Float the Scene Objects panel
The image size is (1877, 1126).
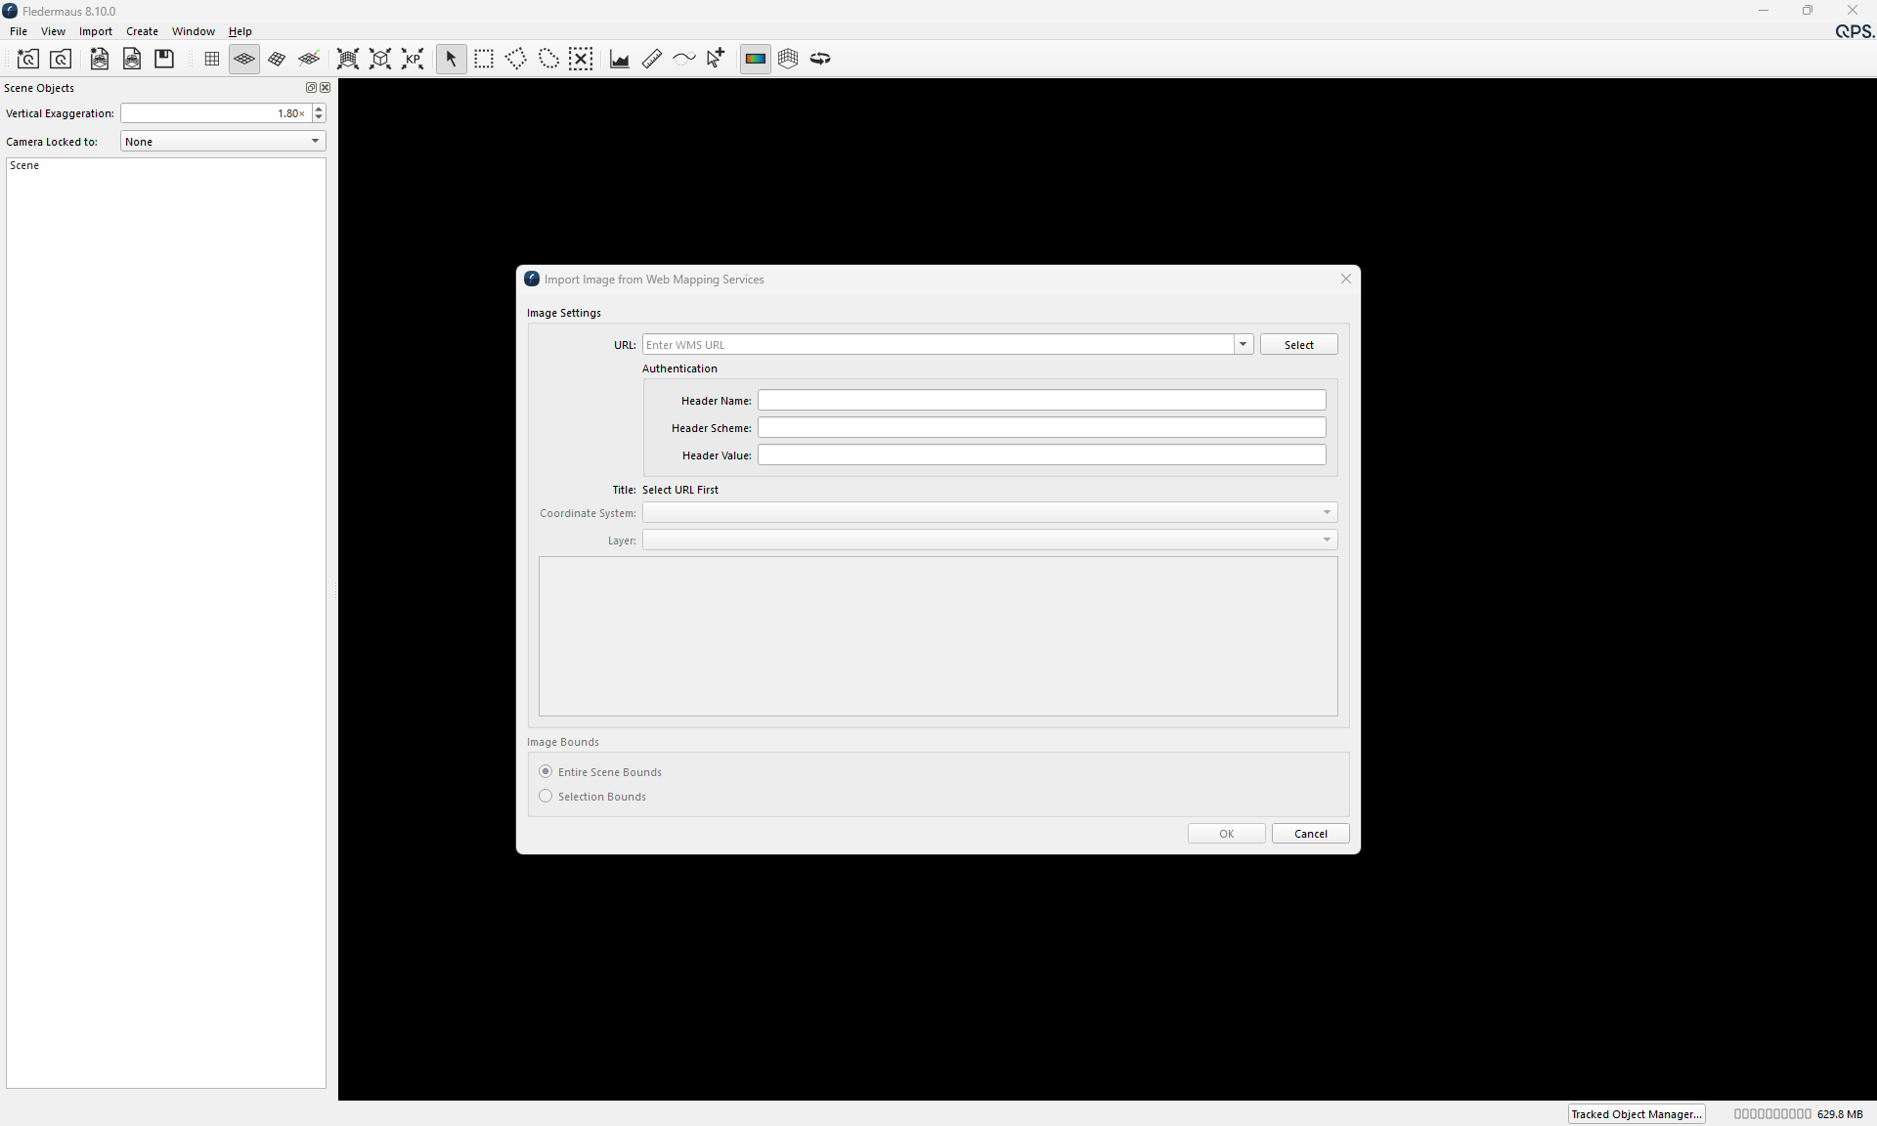311,88
